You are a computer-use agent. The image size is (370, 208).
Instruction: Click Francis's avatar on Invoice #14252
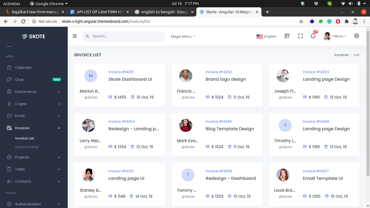186,76
